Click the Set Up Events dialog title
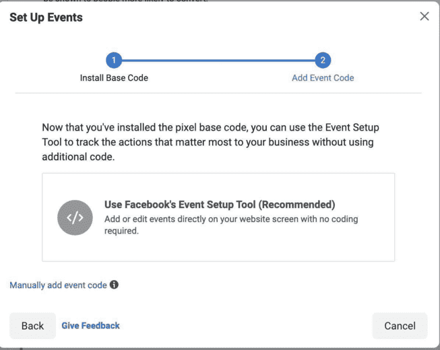This screenshot has height=350, width=440. (x=46, y=17)
